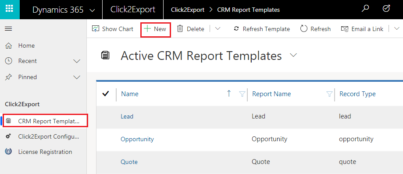
Task: Click the Active CRM Report Templates view title
Action: [201, 56]
